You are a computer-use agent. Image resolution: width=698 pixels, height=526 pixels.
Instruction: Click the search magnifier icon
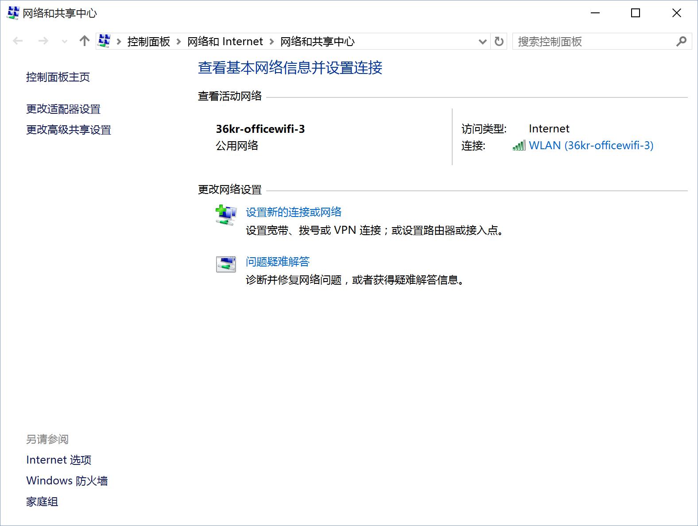coord(681,42)
